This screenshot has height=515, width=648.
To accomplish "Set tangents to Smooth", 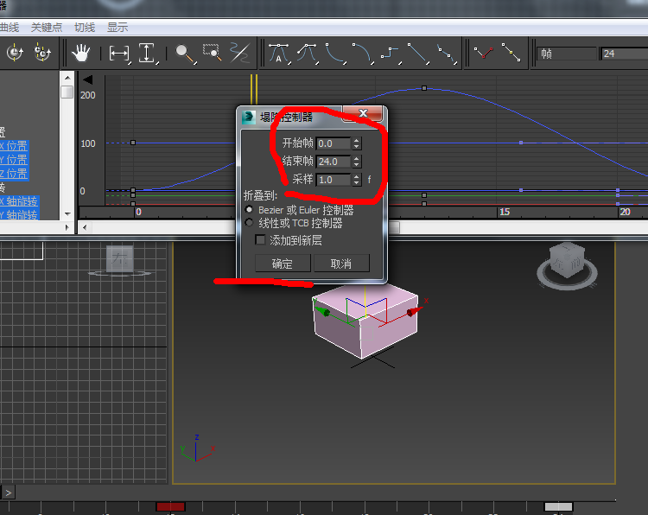I will [447, 54].
